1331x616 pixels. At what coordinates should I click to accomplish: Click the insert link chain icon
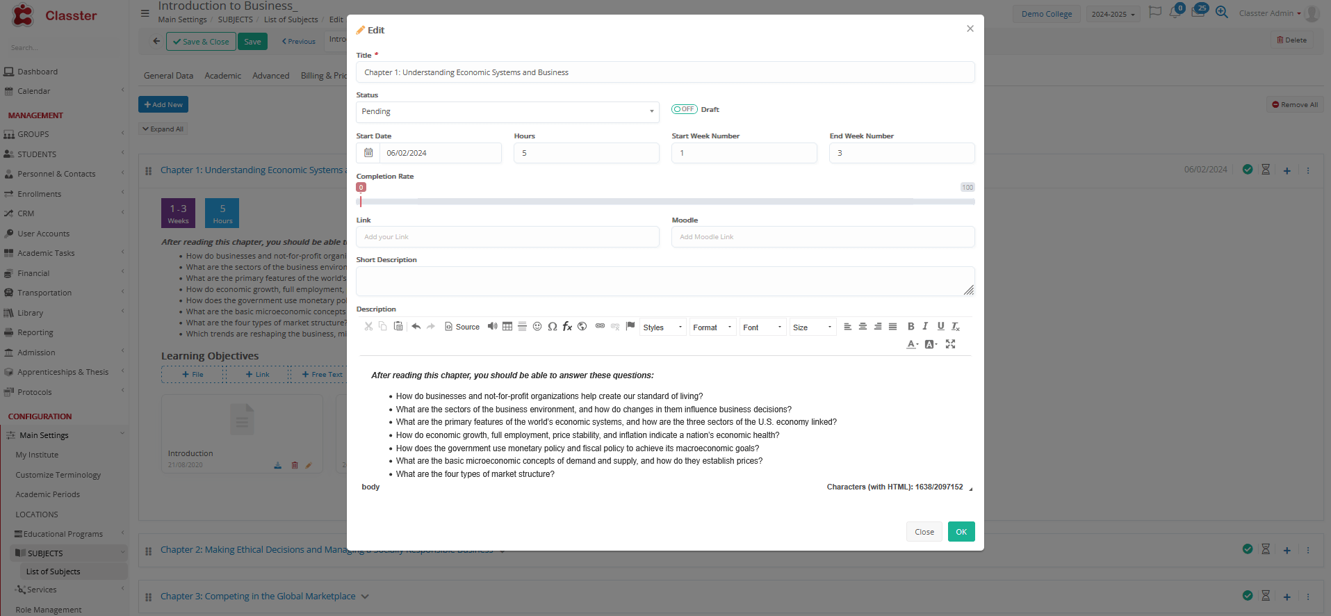point(600,326)
